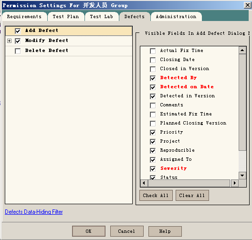Switch to the Requirements tab
Image resolution: width=252 pixels, height=240 pixels.
click(x=24, y=17)
